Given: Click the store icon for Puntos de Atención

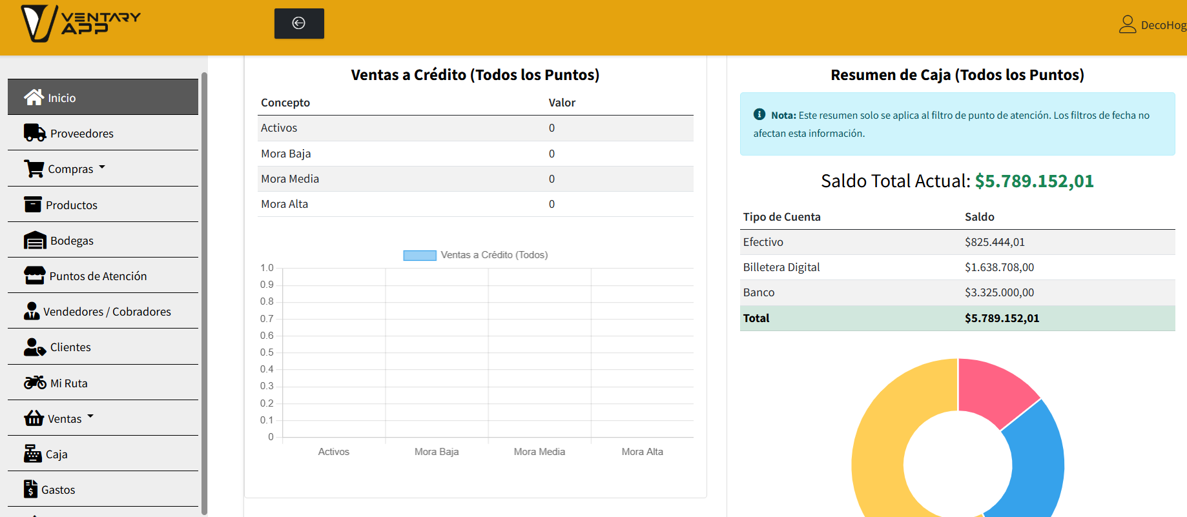Looking at the screenshot, I should click(34, 276).
